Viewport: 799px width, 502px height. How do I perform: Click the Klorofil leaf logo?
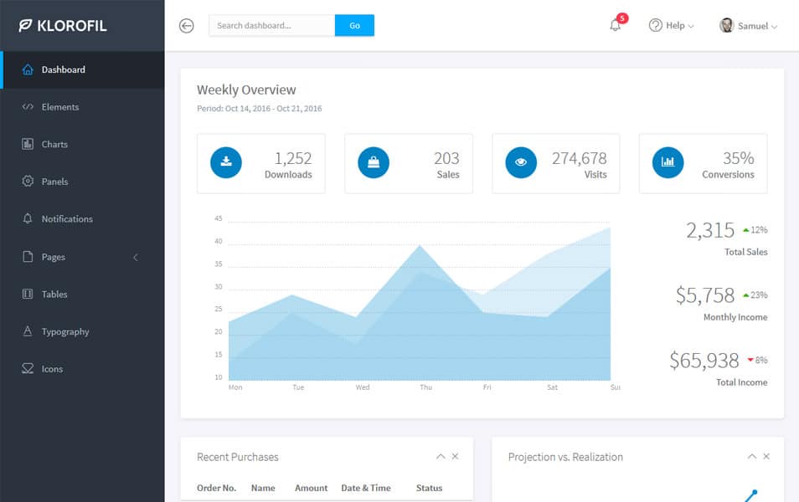[24, 25]
